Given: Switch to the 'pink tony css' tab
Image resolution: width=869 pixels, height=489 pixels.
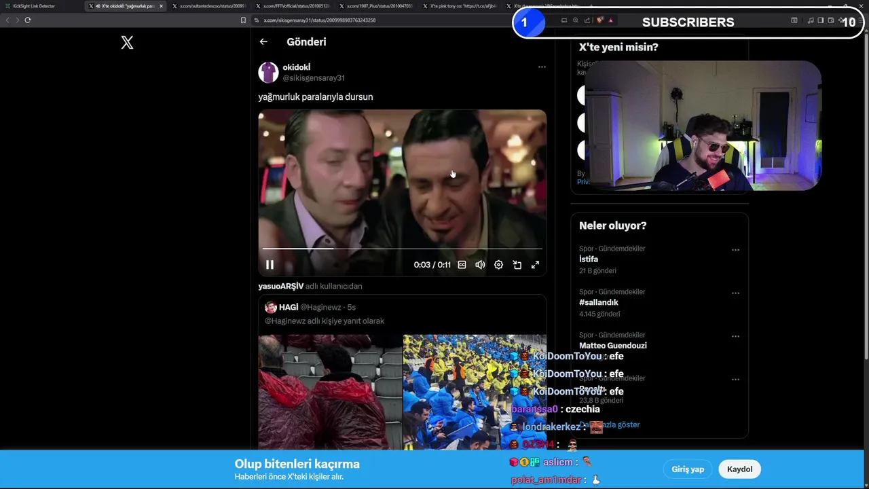Looking at the screenshot, I should coord(460,6).
